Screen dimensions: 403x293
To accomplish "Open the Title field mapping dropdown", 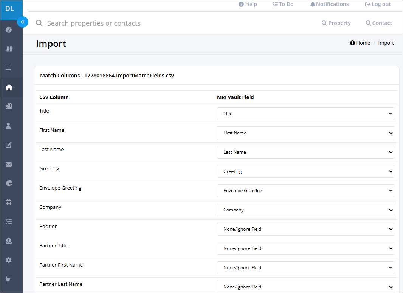I will (x=305, y=114).
